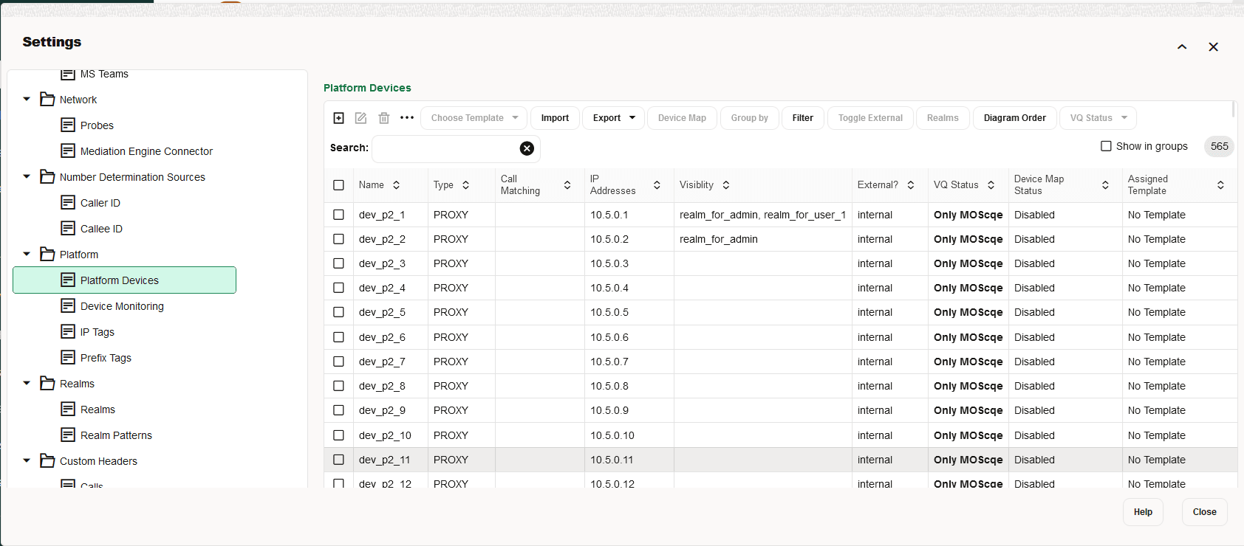The image size is (1244, 546).
Task: Click the Help button
Action: coord(1143,512)
